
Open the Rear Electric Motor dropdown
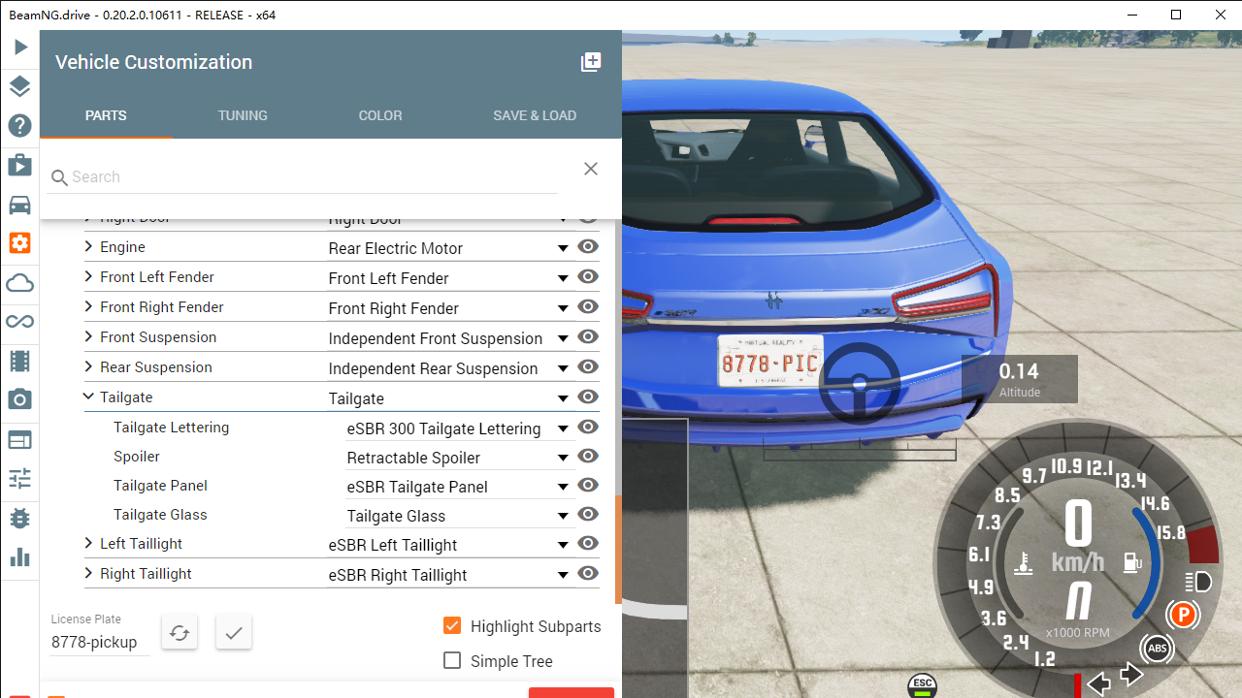449,248
